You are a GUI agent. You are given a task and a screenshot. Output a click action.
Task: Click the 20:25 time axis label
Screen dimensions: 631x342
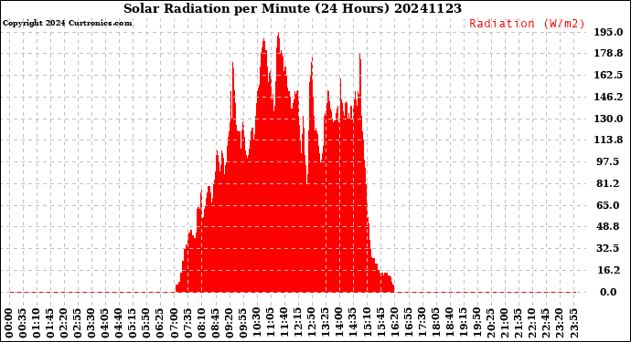[490, 324]
